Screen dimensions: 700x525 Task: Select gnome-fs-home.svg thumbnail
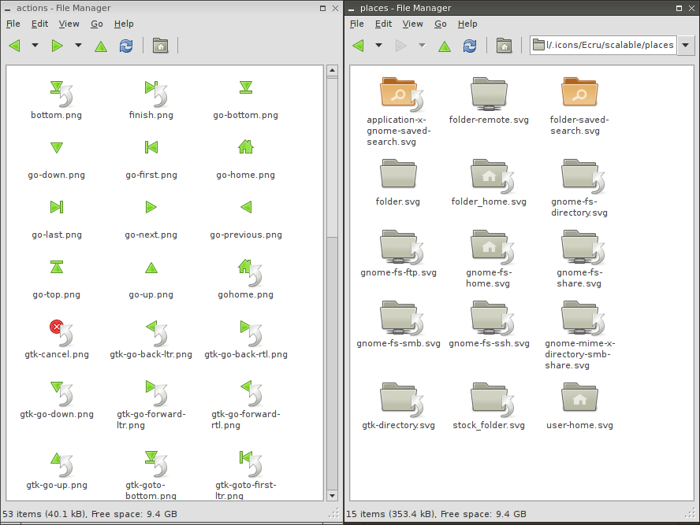(x=492, y=246)
